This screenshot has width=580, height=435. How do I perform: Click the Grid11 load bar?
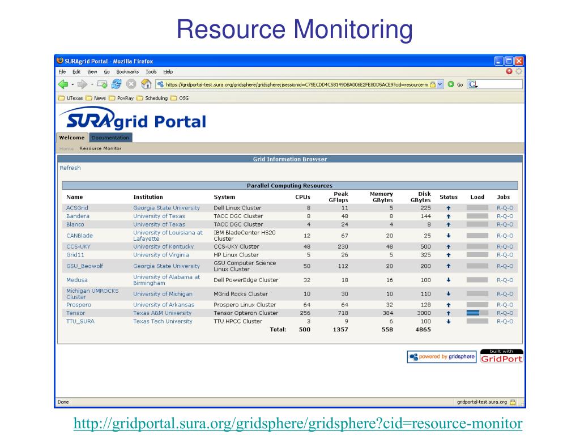(x=477, y=254)
